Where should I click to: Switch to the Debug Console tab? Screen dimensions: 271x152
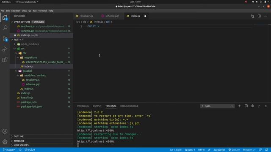pyautogui.click(x=129, y=106)
